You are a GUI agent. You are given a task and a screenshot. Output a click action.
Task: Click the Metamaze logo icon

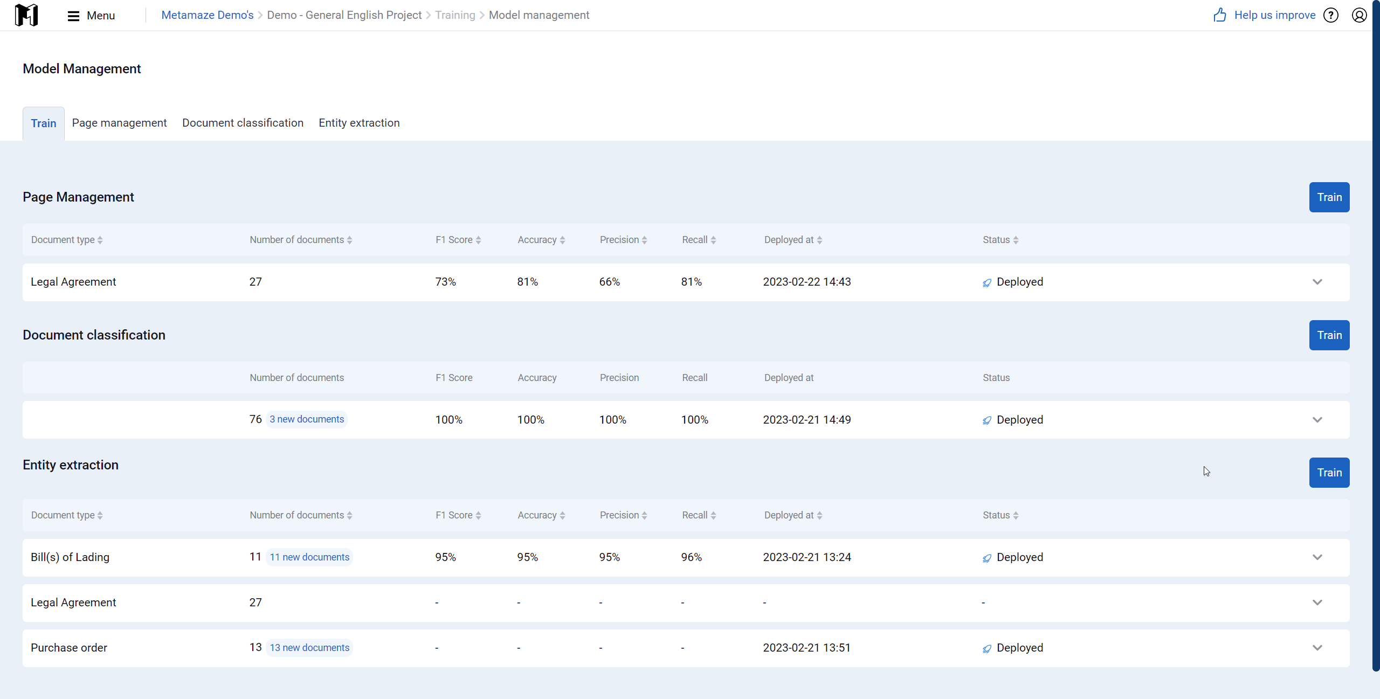click(x=26, y=15)
